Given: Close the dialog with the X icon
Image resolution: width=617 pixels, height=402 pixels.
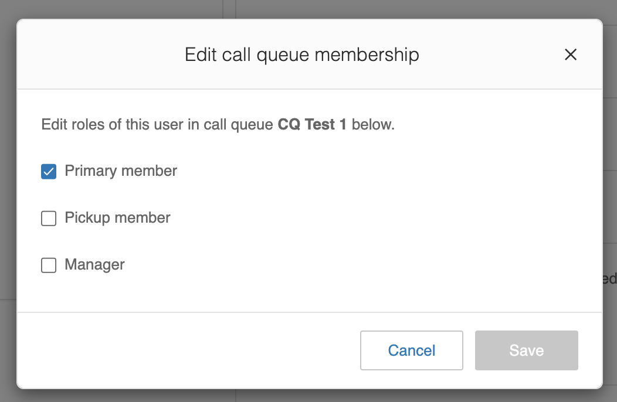Looking at the screenshot, I should (x=570, y=54).
